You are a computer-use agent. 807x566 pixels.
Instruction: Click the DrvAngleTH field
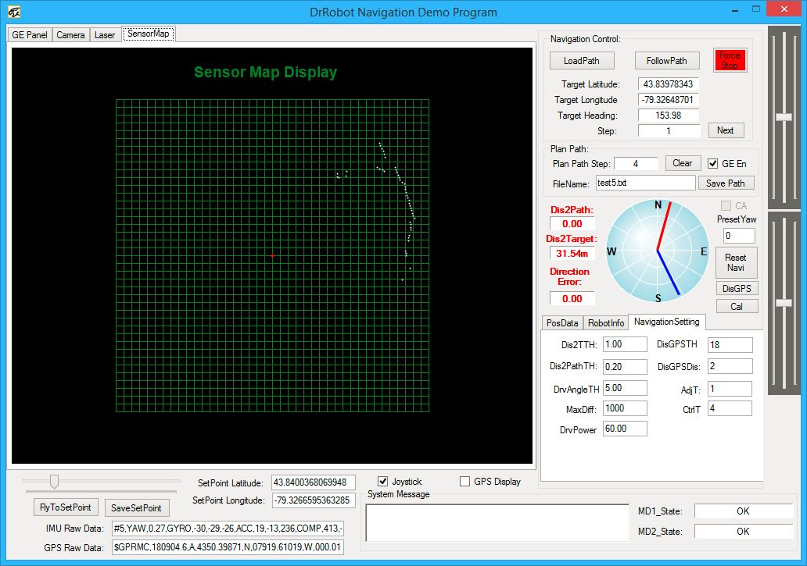pyautogui.click(x=625, y=388)
